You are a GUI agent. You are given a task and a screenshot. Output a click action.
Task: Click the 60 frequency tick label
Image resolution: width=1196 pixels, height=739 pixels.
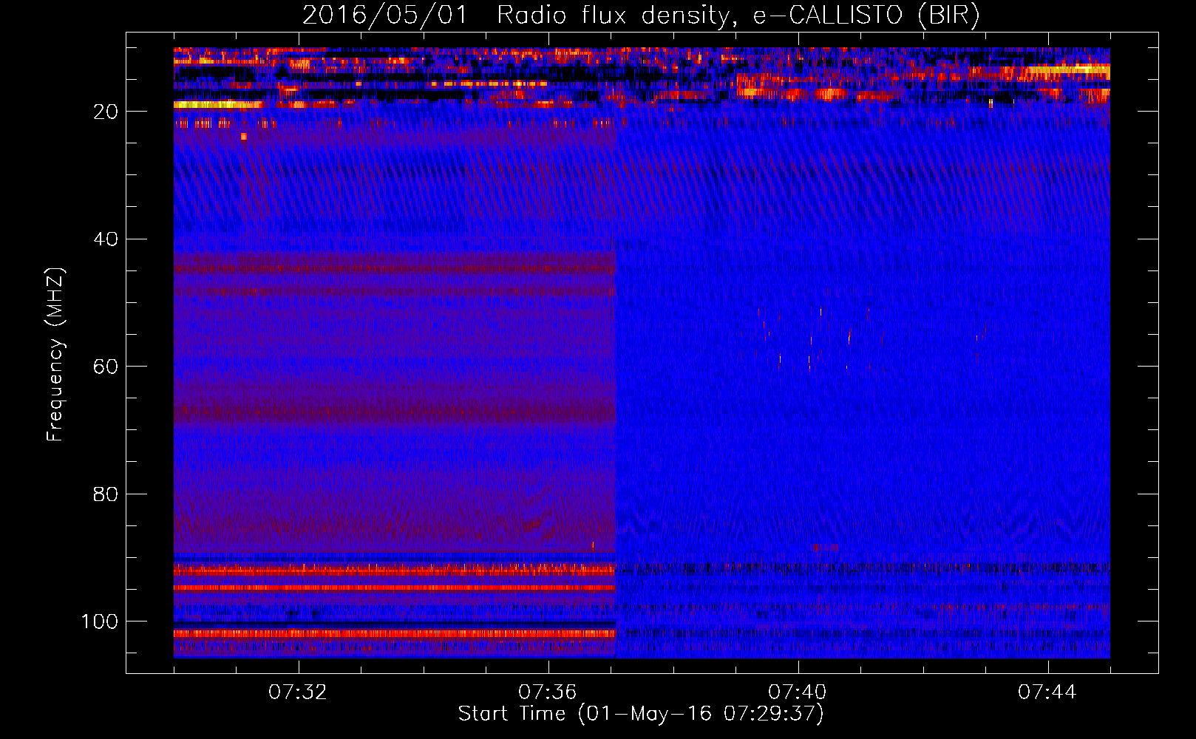click(106, 367)
